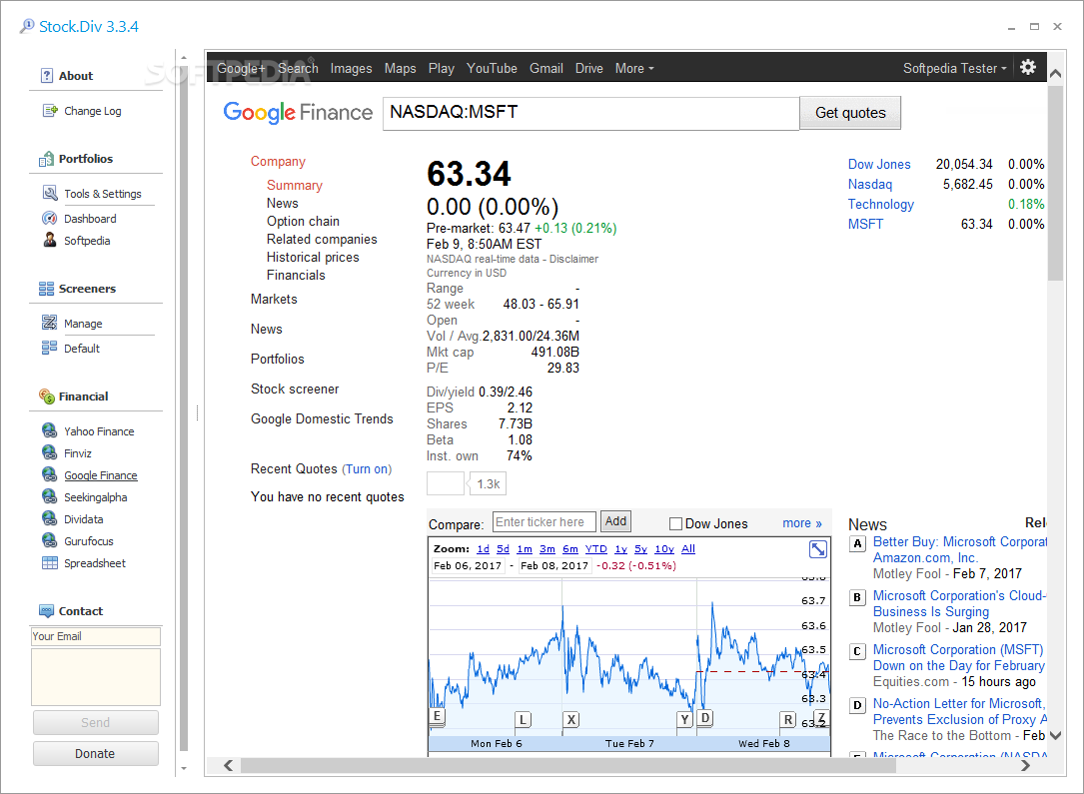The image size is (1084, 794).
Task: Select news marker A icon
Action: tap(857, 543)
